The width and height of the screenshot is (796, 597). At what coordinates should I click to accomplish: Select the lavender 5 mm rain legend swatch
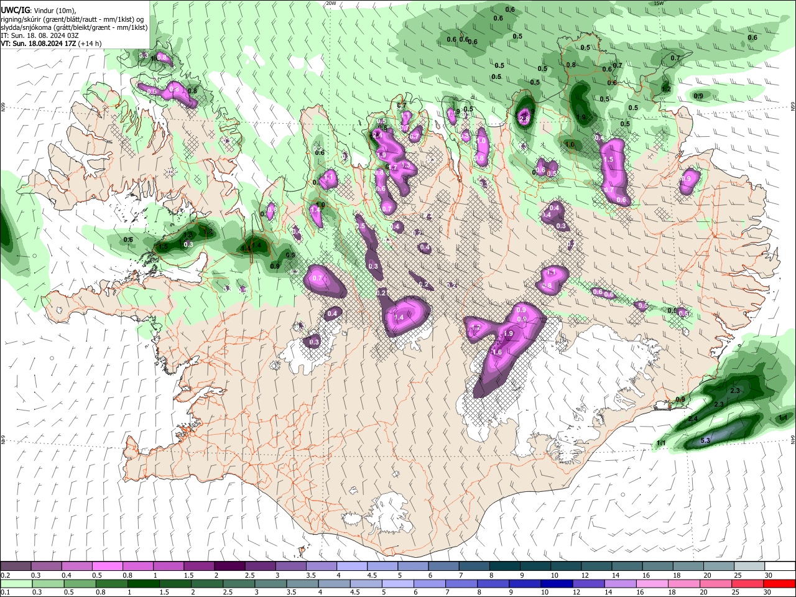(397, 583)
